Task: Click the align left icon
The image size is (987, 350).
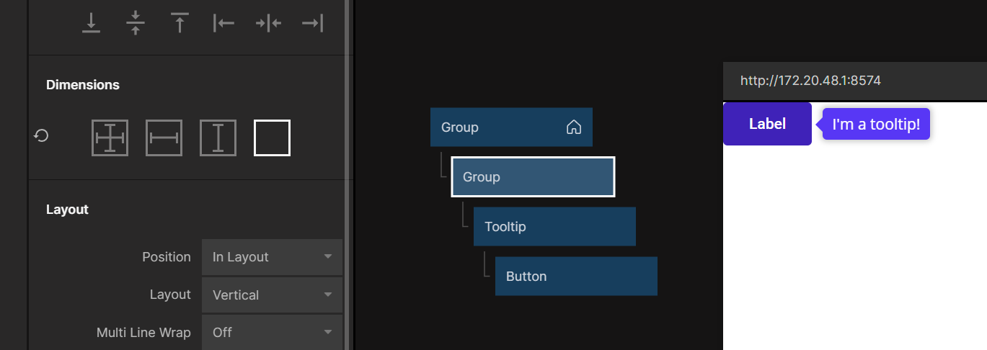Action: click(x=224, y=23)
